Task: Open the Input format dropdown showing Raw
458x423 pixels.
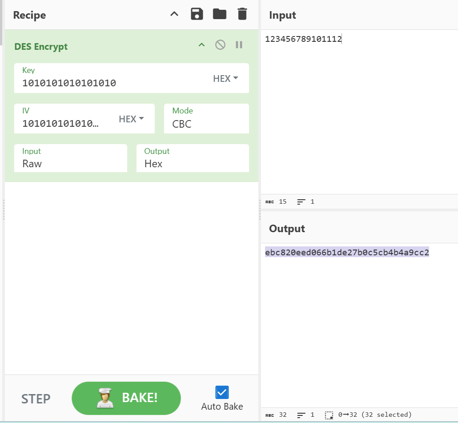Action: 71,158
